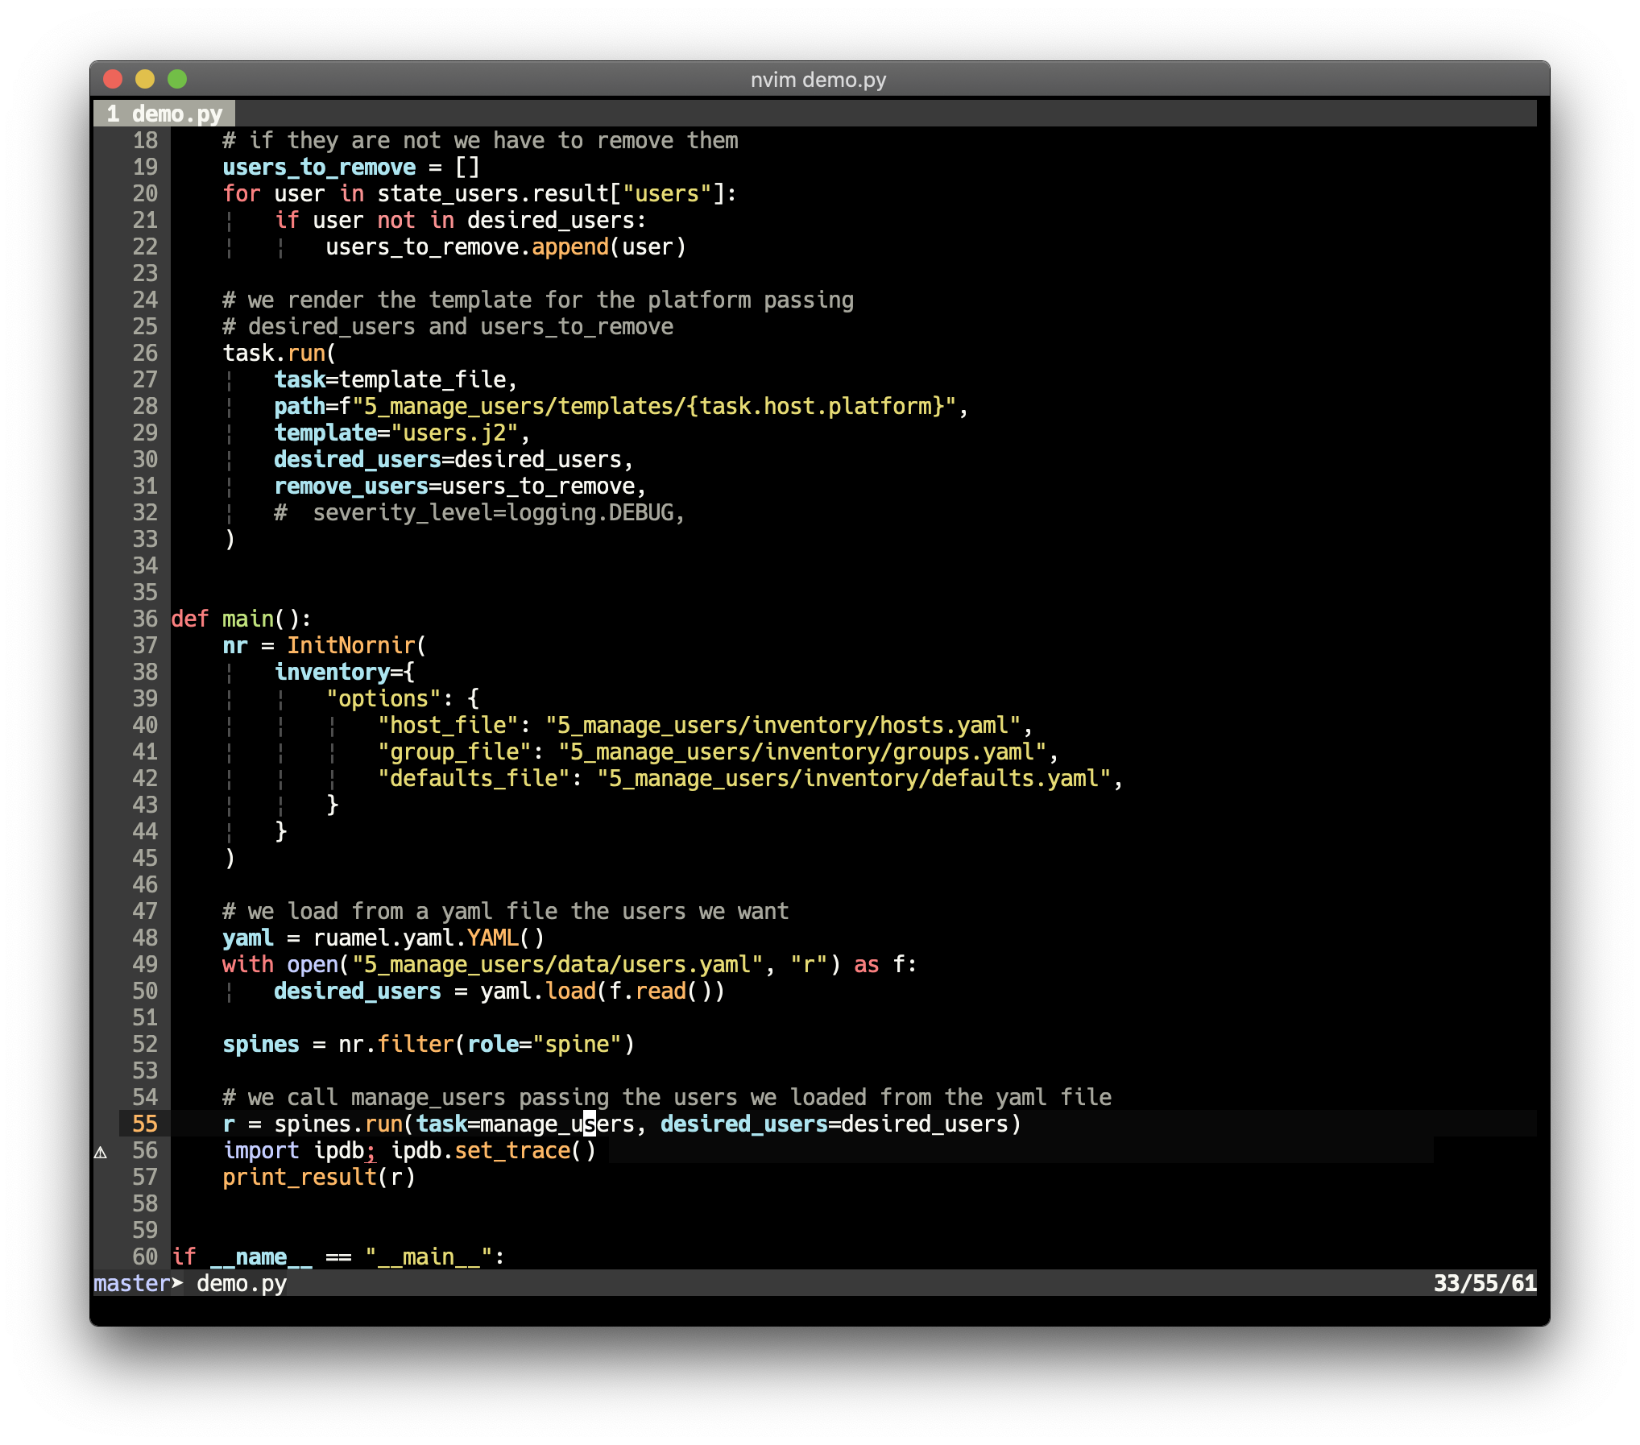
Task: Click 'task=template_file,' argument
Action: point(396,379)
